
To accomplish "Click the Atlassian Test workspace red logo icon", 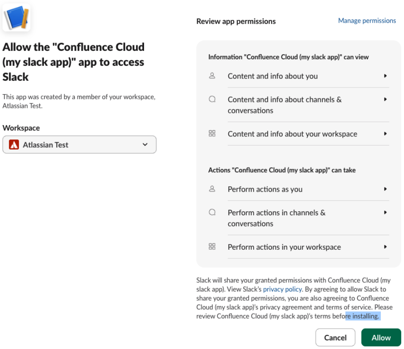I will 14,145.
